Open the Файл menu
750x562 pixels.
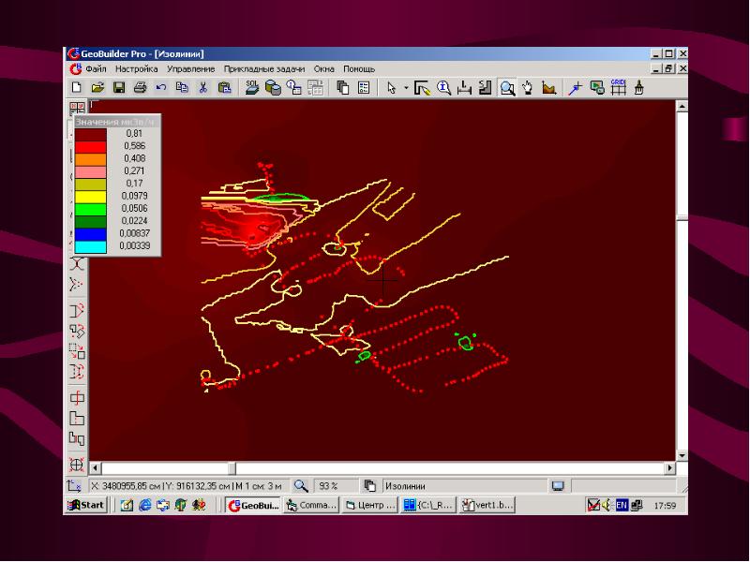[95, 69]
